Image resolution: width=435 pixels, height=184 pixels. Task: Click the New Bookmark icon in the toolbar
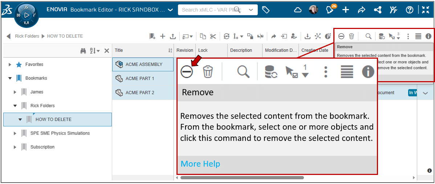coord(152,36)
